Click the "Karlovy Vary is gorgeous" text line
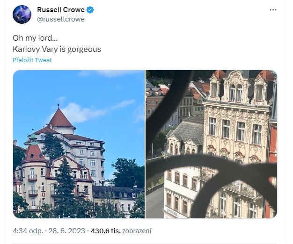The width and height of the screenshot is (293, 244). tap(57, 49)
